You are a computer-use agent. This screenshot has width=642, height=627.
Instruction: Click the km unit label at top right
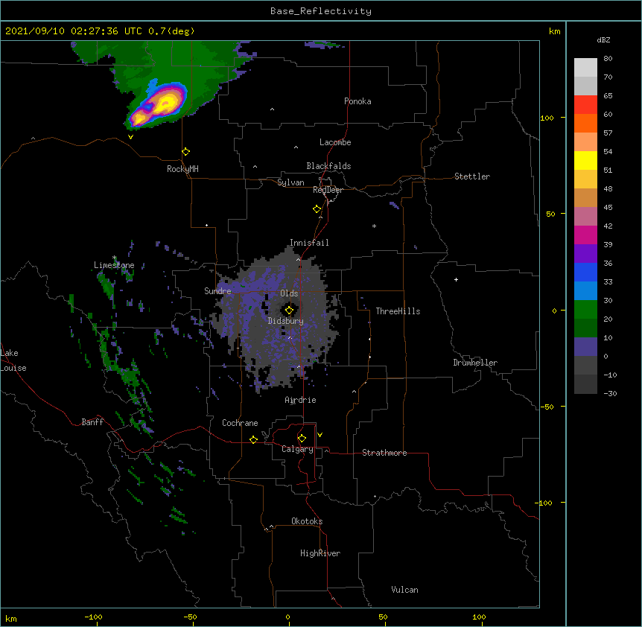(x=555, y=31)
